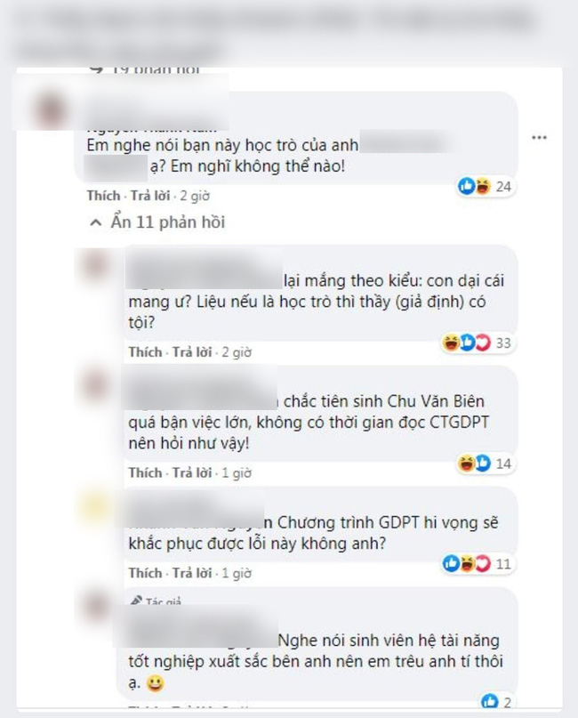578x718 pixels.
Task: Like the comment mentioning con dại cái mang
Action: pos(145,351)
